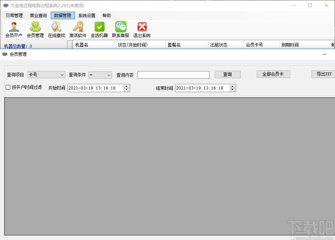The width and height of the screenshot is (335, 240).
Task: Switch to the 数据管理 menu
Action: [63, 15]
